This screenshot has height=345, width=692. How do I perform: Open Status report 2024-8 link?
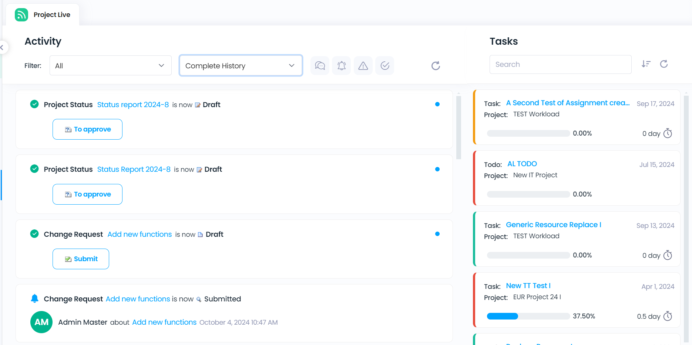coord(133,105)
